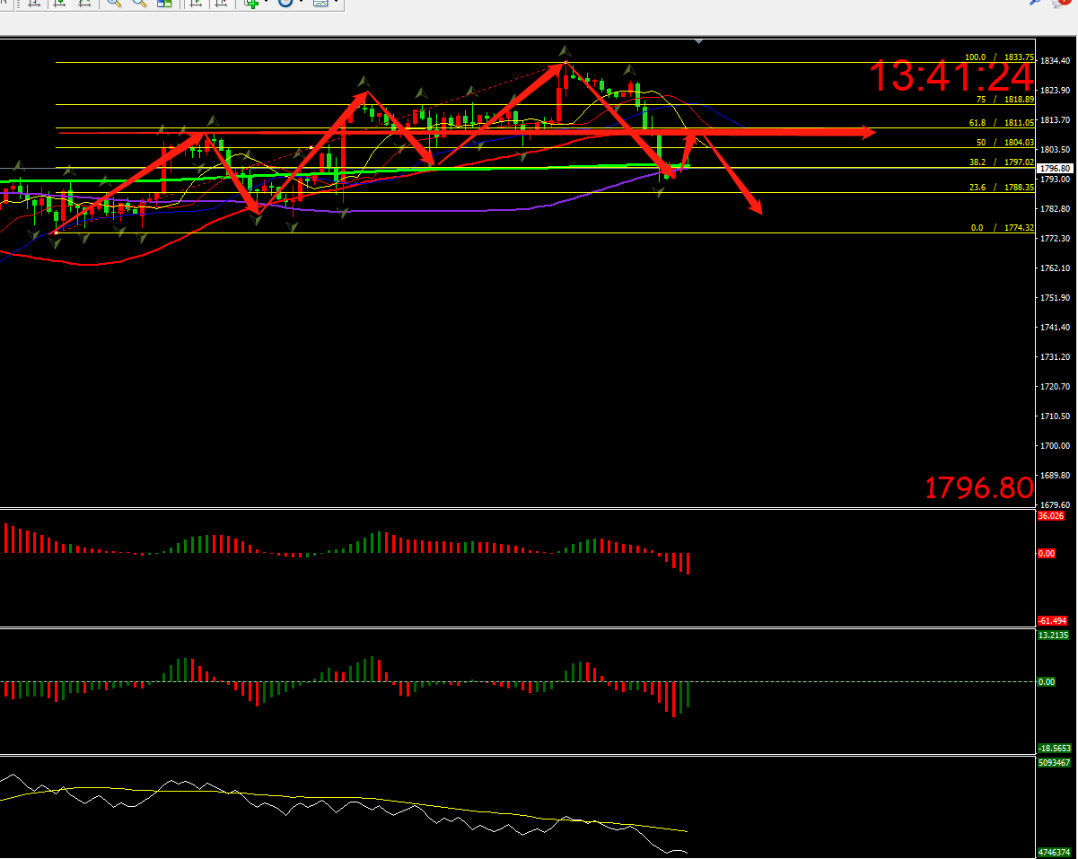Switch chart to bar chart mode
The width and height of the screenshot is (1078, 859).
(x=34, y=3)
